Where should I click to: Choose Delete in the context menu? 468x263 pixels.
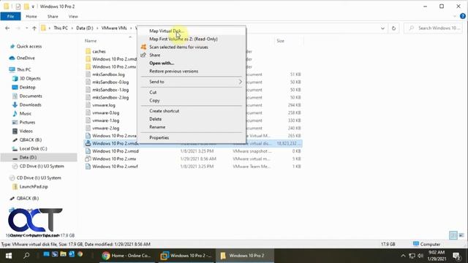tap(192, 119)
